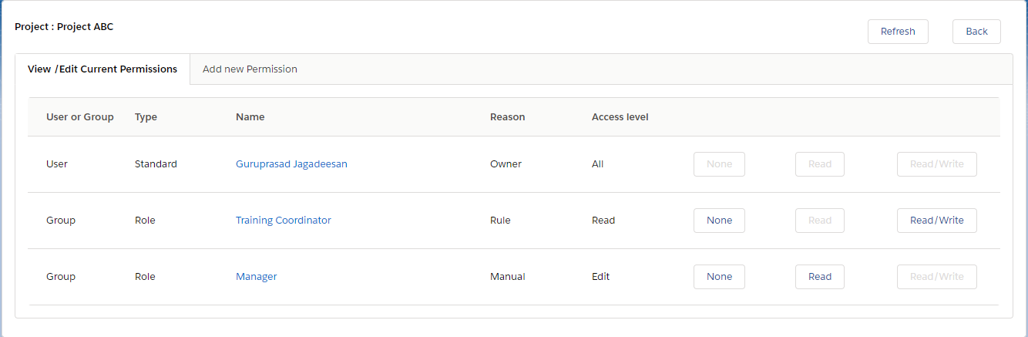Click the Reason column header
Viewport: 1028px width, 337px height.
point(507,117)
